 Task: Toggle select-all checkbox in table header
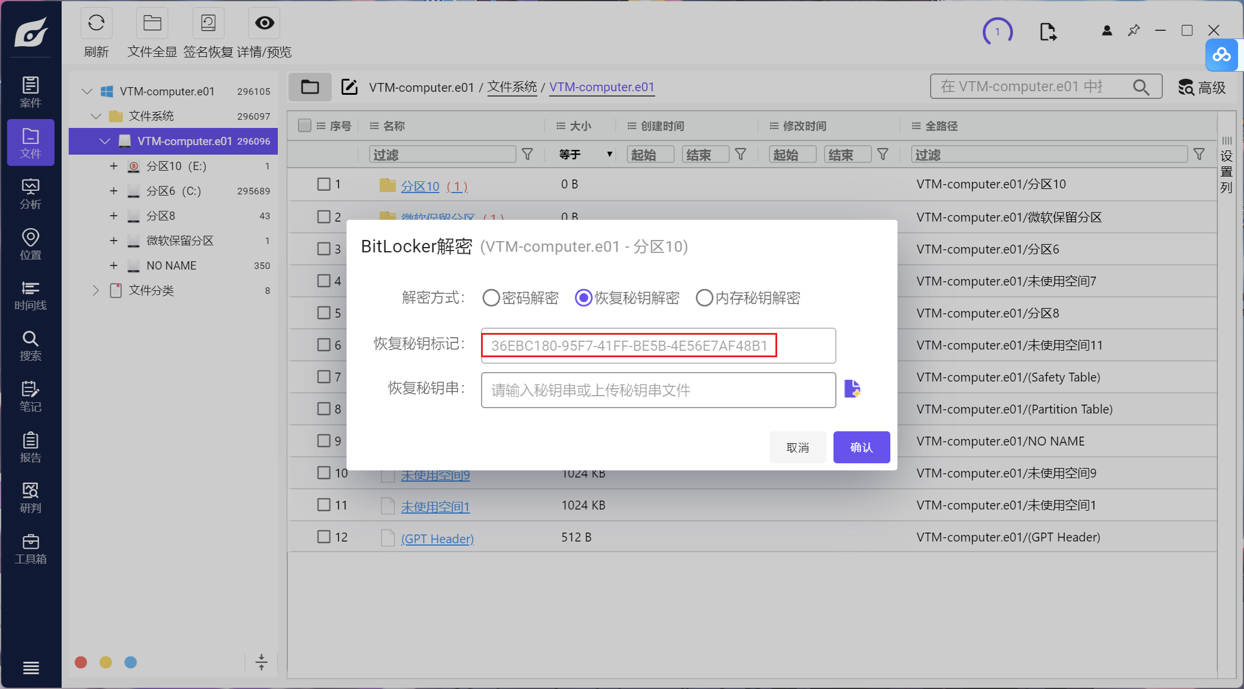coord(304,126)
